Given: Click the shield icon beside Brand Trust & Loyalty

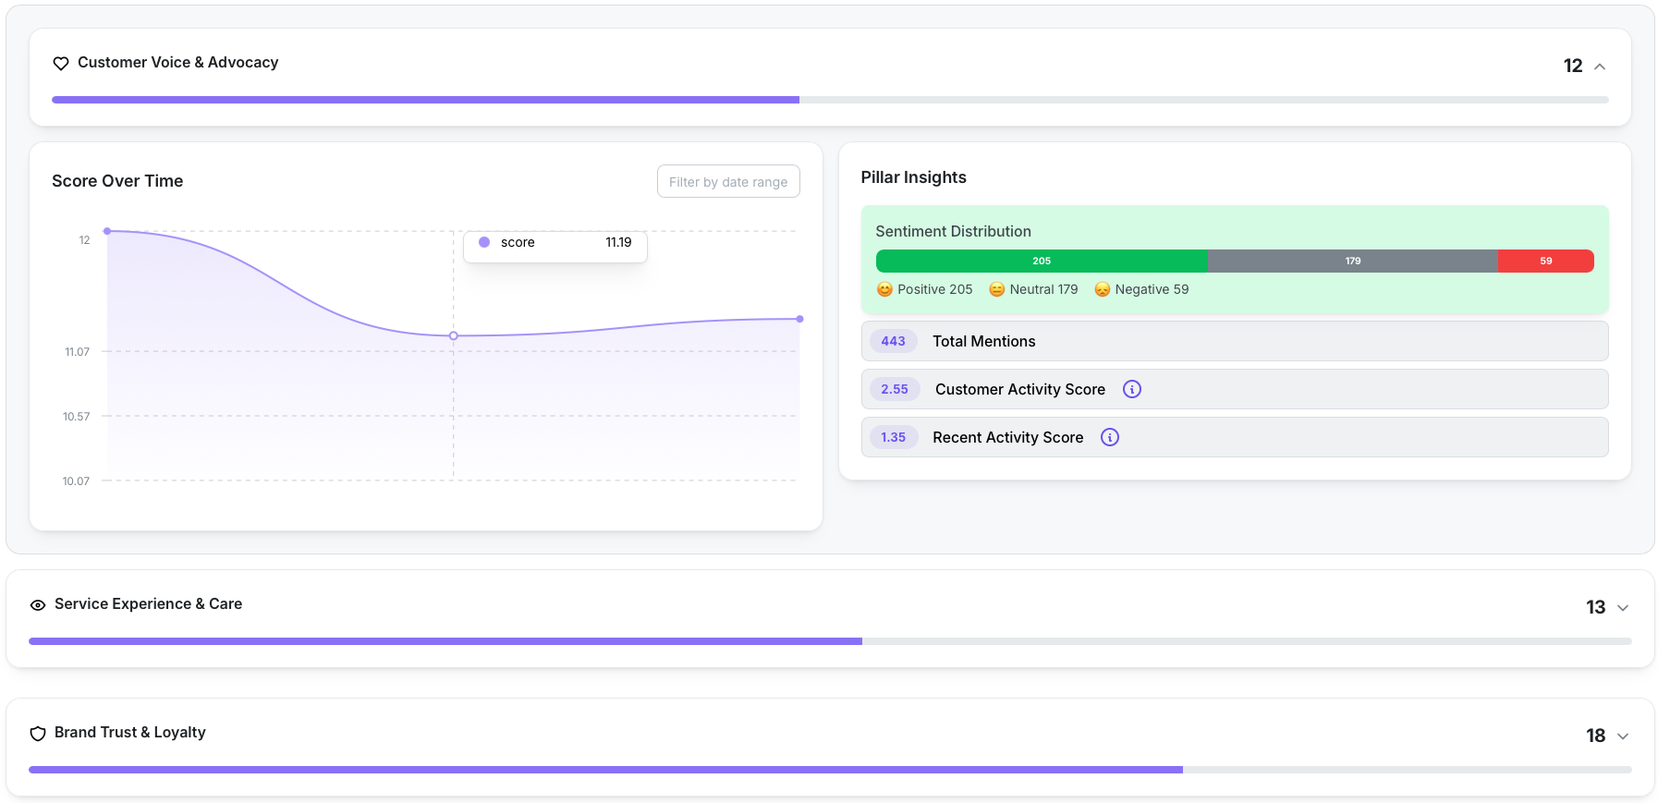Looking at the screenshot, I should click(x=38, y=734).
